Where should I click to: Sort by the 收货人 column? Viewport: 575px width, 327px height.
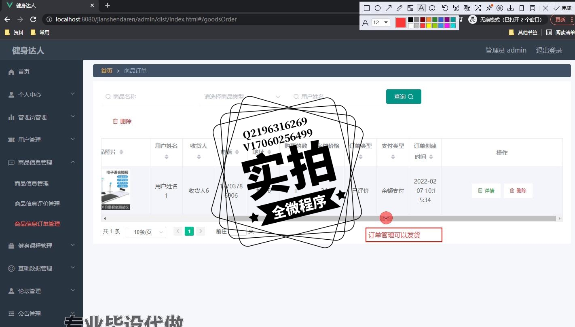pos(199,157)
